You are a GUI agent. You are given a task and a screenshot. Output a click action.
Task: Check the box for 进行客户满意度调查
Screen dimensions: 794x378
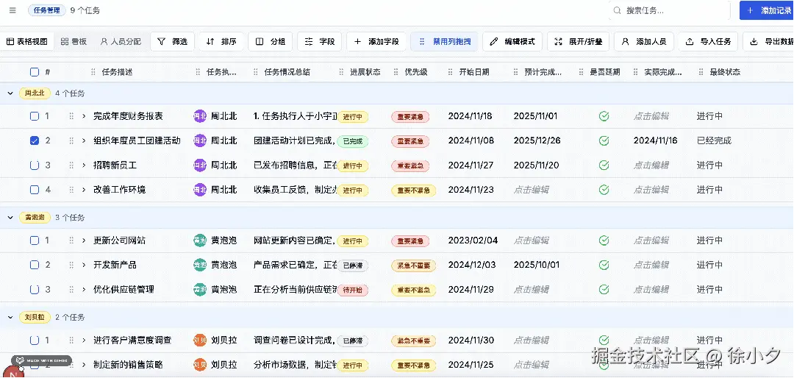click(x=35, y=340)
